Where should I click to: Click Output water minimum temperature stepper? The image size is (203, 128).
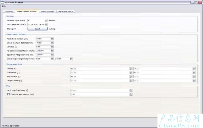coord(131,81)
